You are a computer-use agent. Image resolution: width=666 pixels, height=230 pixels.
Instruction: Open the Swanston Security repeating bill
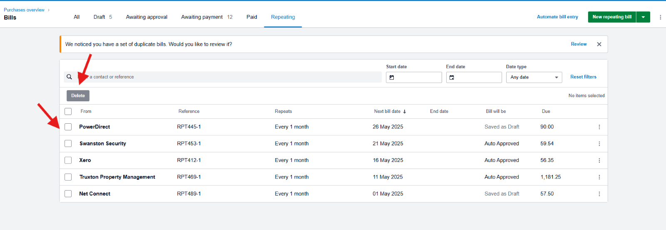[x=103, y=144]
